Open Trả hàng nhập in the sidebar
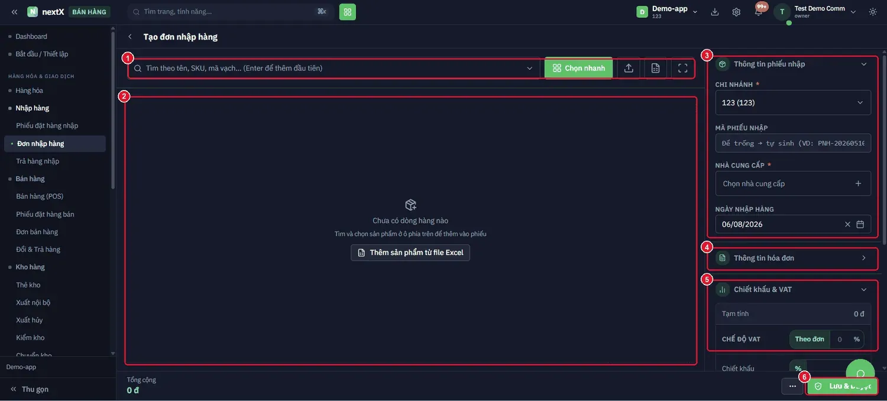This screenshot has width=887, height=401. pos(38,161)
